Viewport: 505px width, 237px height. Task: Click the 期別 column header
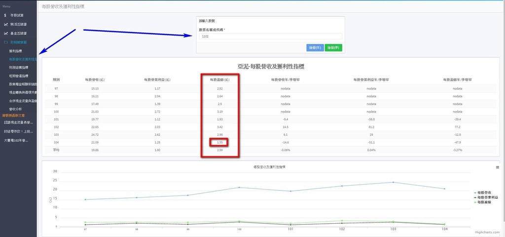(x=57, y=79)
